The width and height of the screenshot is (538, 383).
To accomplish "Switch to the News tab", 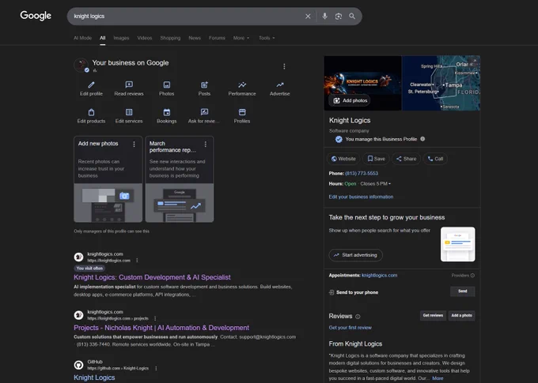I will [195, 38].
